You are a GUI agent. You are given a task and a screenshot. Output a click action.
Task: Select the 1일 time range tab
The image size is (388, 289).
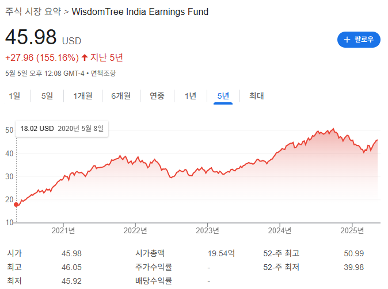(x=14, y=96)
